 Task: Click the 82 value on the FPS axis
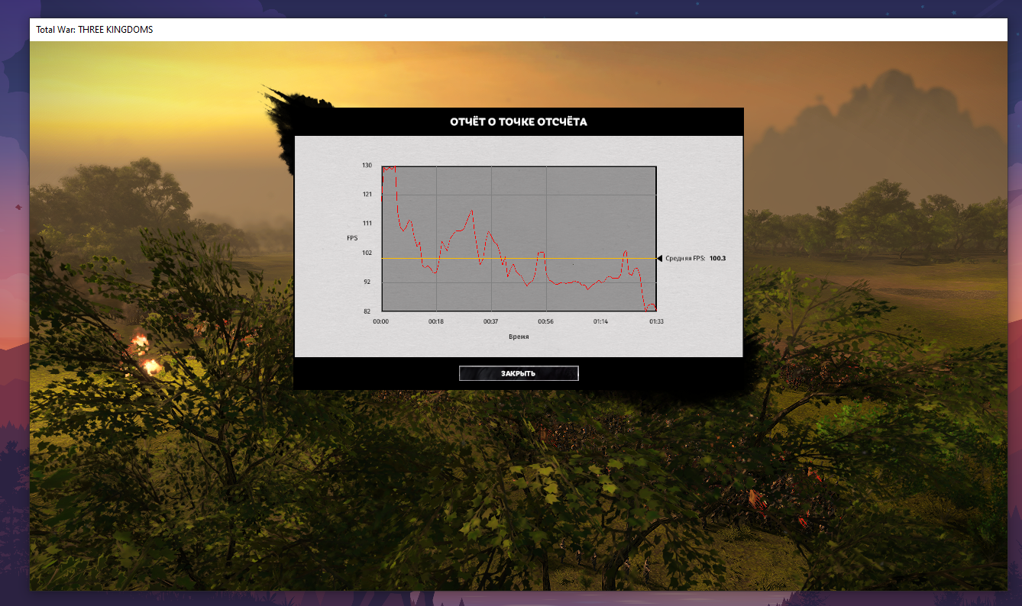pyautogui.click(x=368, y=311)
